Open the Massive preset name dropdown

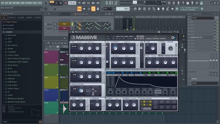tap(125, 36)
